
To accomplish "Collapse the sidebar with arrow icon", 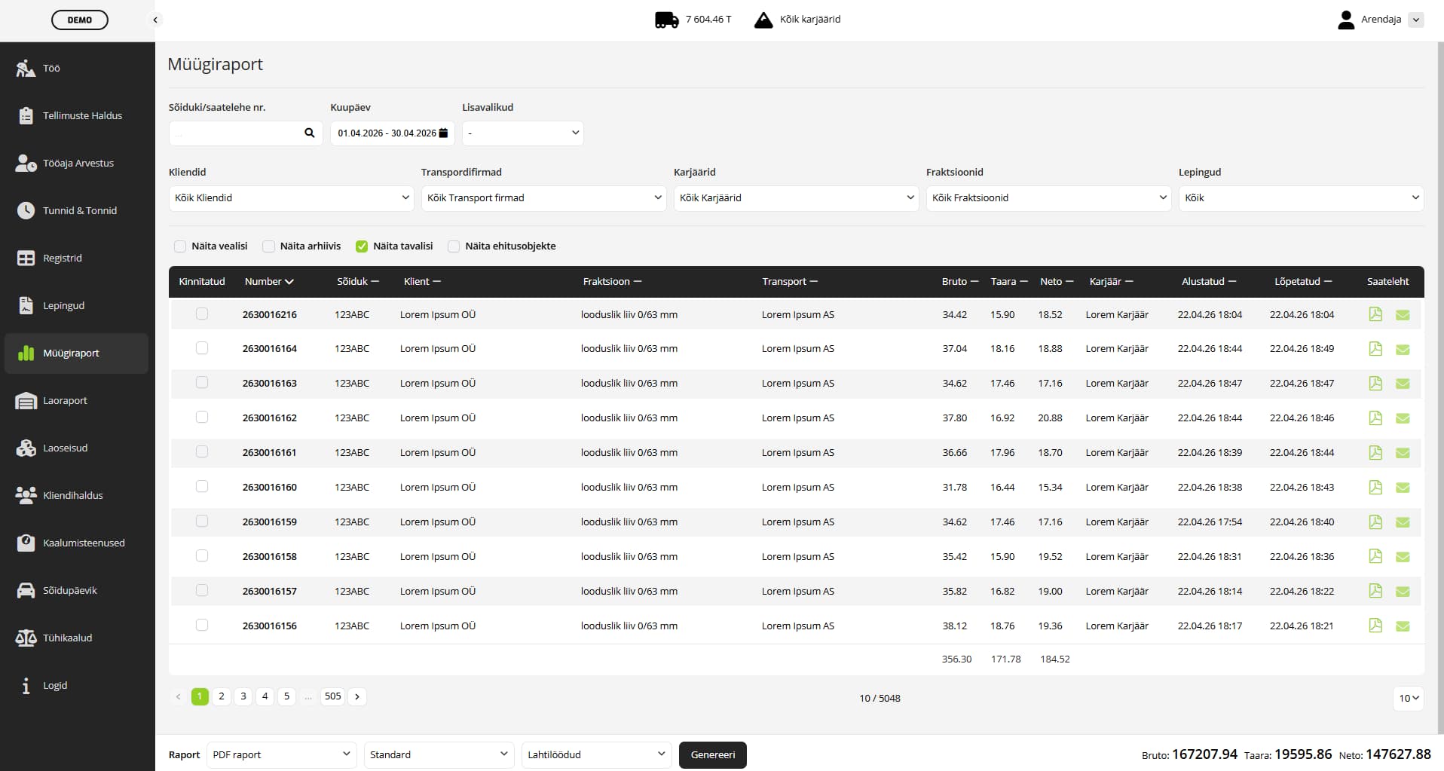I will pyautogui.click(x=155, y=20).
